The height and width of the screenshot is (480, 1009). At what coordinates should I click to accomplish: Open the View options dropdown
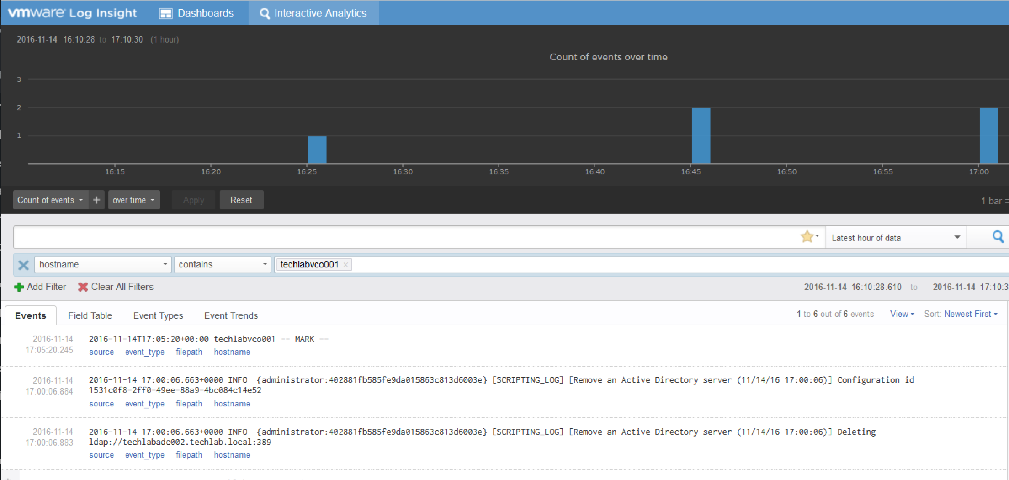902,314
